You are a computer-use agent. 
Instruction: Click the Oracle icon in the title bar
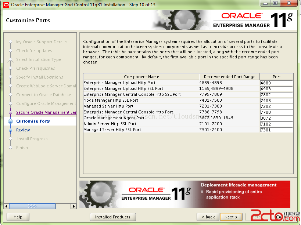[x=6, y=5]
